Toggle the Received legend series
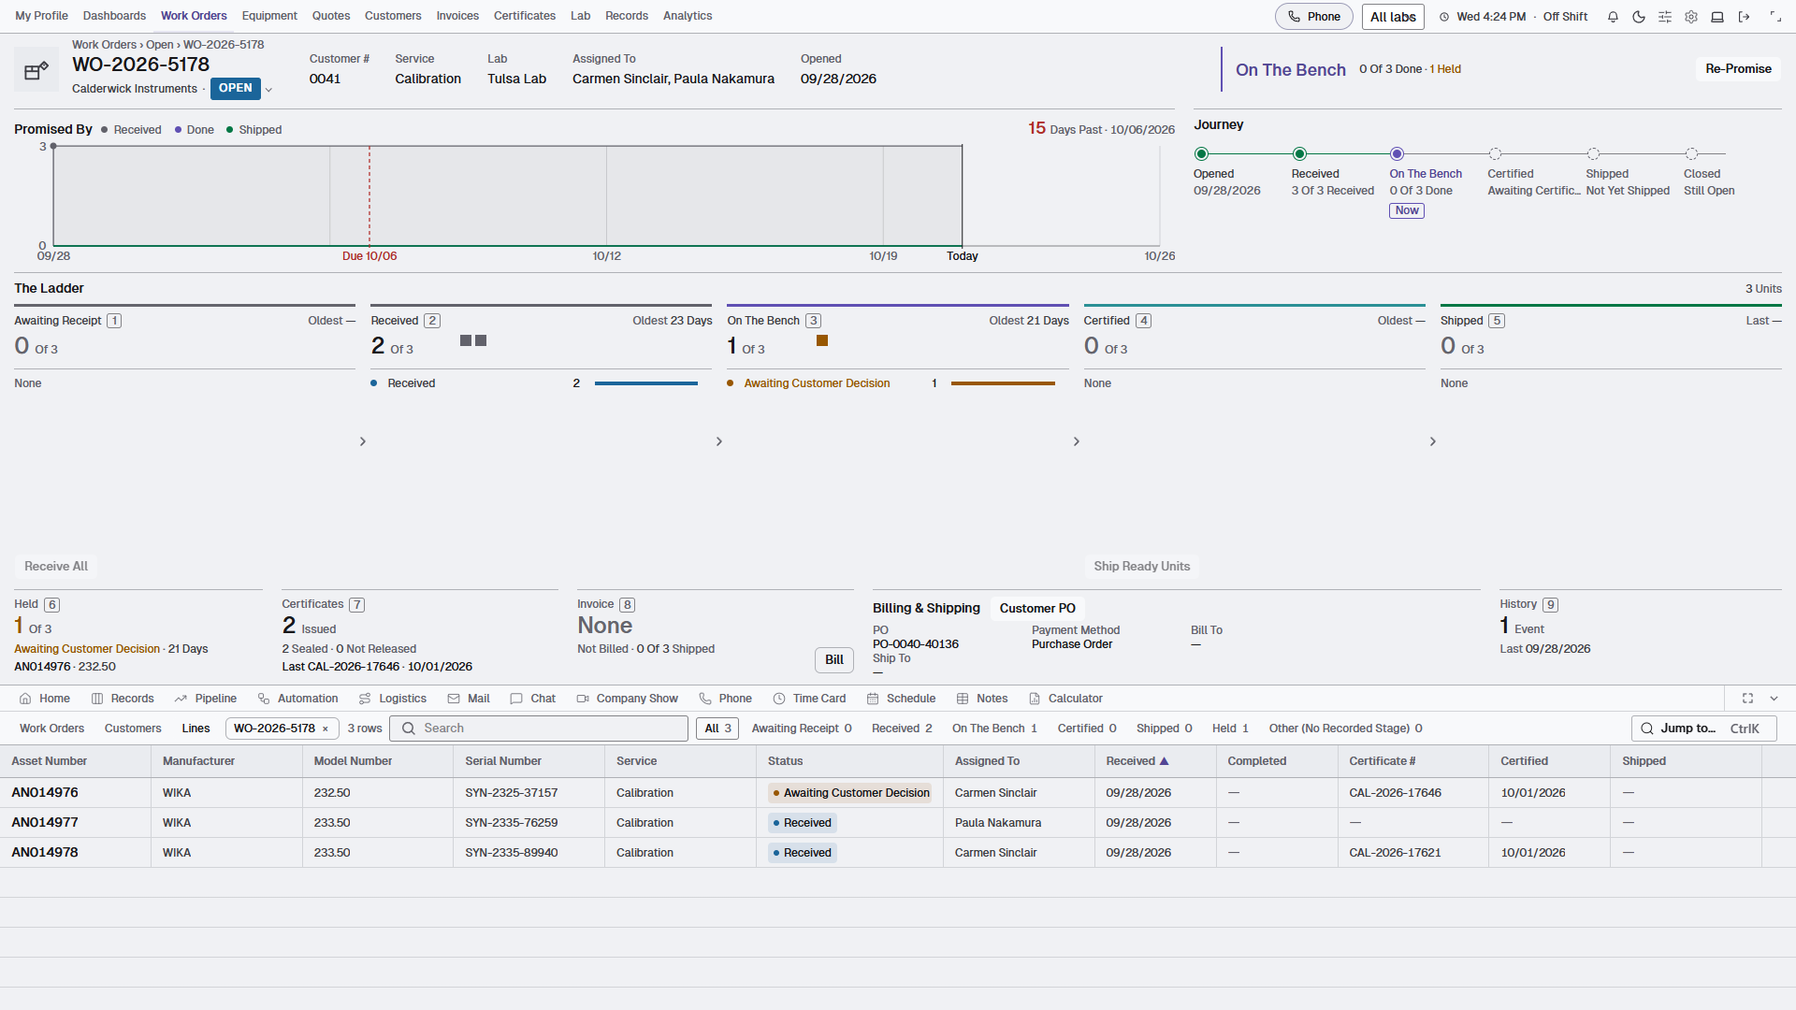This screenshot has width=1796, height=1010. pos(131,130)
